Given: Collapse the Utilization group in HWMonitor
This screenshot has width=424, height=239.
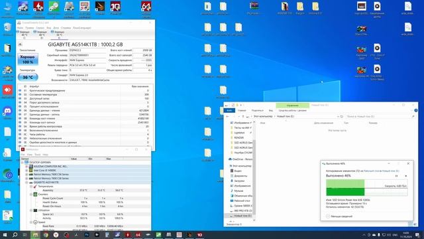Looking at the screenshot, I should pyautogui.click(x=31, y=210).
